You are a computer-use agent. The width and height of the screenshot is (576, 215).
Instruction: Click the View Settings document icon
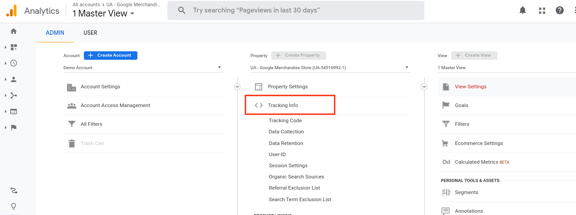(445, 87)
